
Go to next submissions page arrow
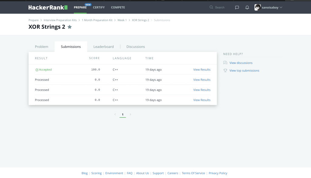(x=130, y=114)
